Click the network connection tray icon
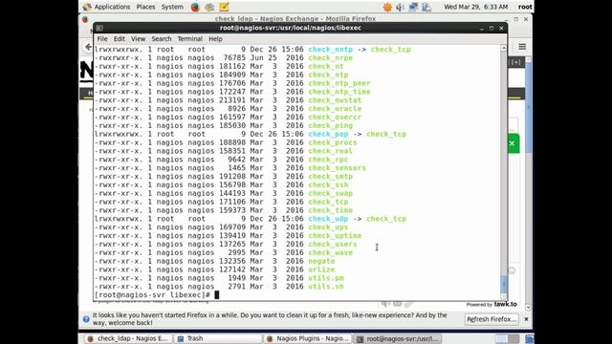Viewport: 612px width, 344px height. [x=413, y=7]
